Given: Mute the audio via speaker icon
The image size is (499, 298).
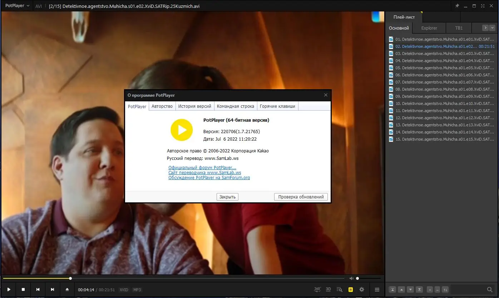Looking at the screenshot, I should [x=351, y=278].
